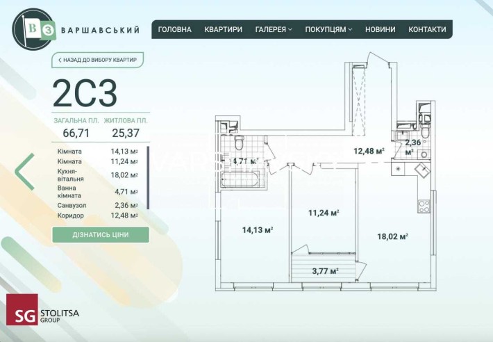Expand the Покупцям dropdown menu

coord(328,30)
